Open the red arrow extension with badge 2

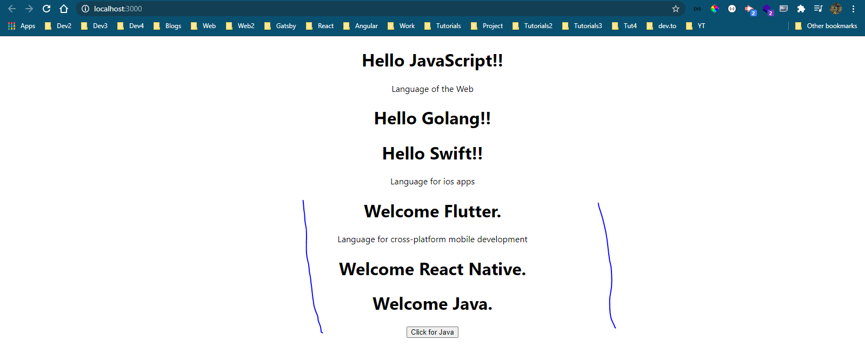(x=750, y=10)
